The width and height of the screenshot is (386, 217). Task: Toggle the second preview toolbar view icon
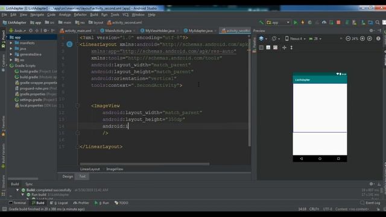pos(268,48)
